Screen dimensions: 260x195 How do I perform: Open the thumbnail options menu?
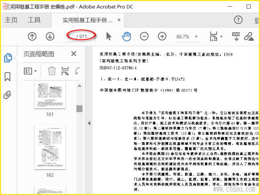click(x=30, y=71)
